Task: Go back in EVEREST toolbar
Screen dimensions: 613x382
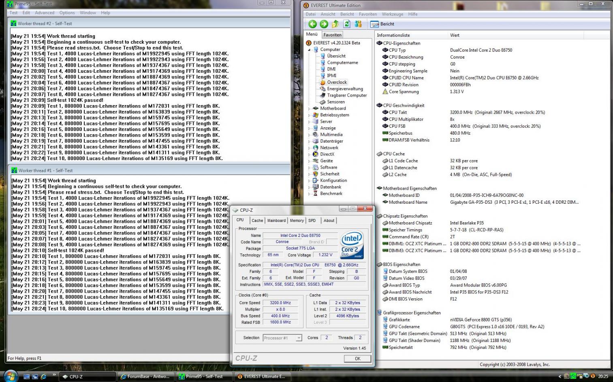Action: click(x=312, y=24)
